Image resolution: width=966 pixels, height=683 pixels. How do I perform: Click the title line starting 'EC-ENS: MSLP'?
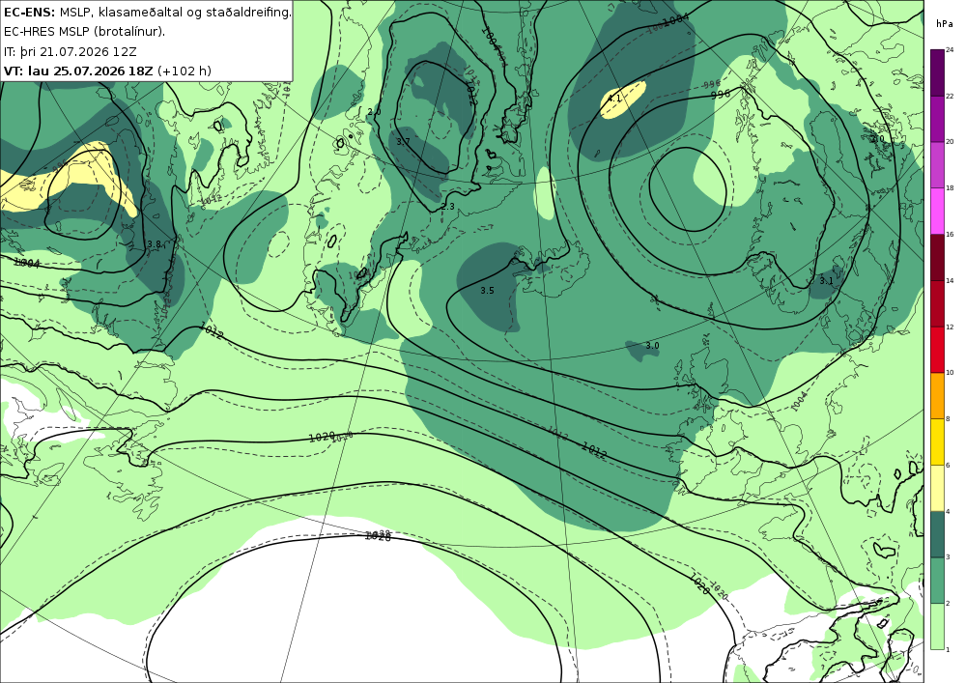[147, 12]
